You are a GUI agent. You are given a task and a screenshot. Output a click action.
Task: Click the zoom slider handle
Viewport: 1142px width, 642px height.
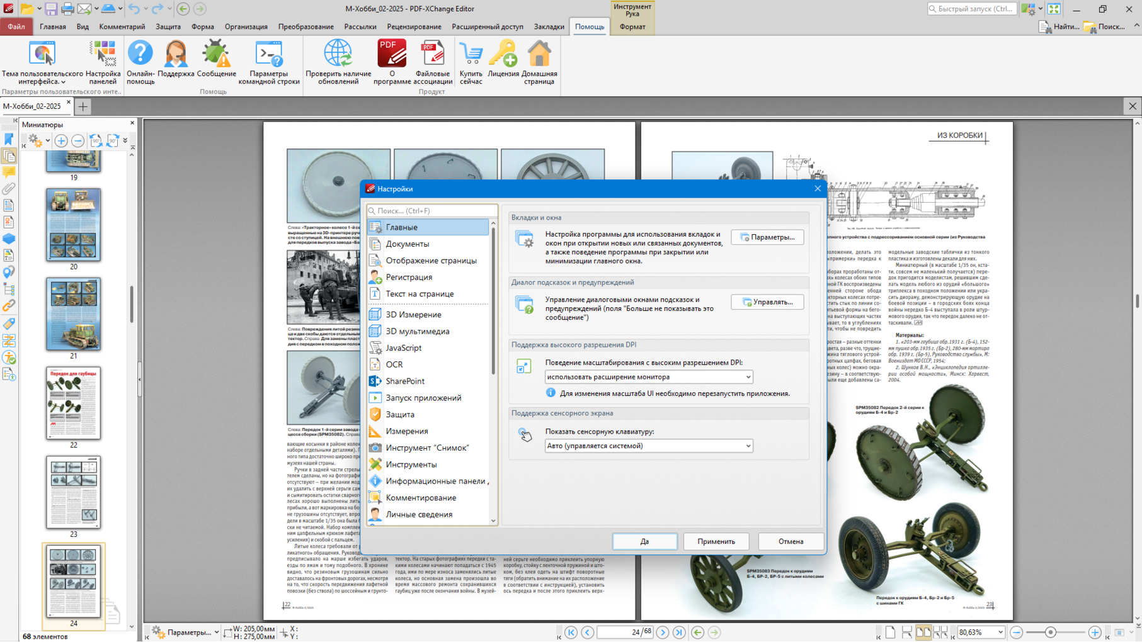click(1050, 632)
